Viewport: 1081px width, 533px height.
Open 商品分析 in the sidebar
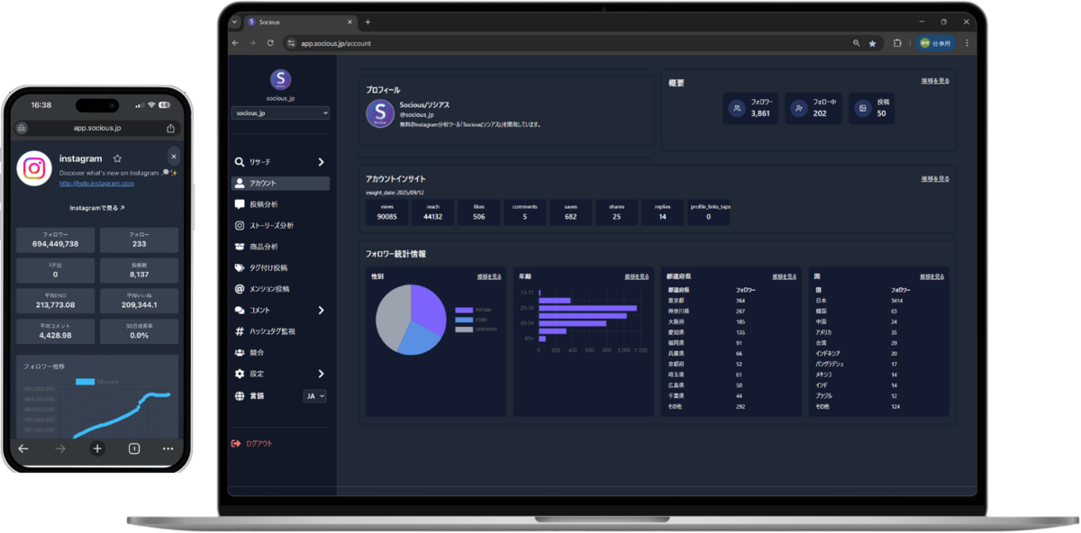pyautogui.click(x=263, y=247)
